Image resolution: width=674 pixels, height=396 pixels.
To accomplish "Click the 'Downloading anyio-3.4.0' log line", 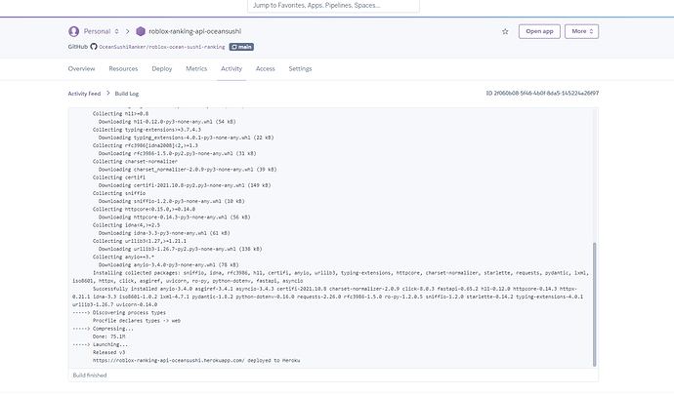I will [168, 265].
